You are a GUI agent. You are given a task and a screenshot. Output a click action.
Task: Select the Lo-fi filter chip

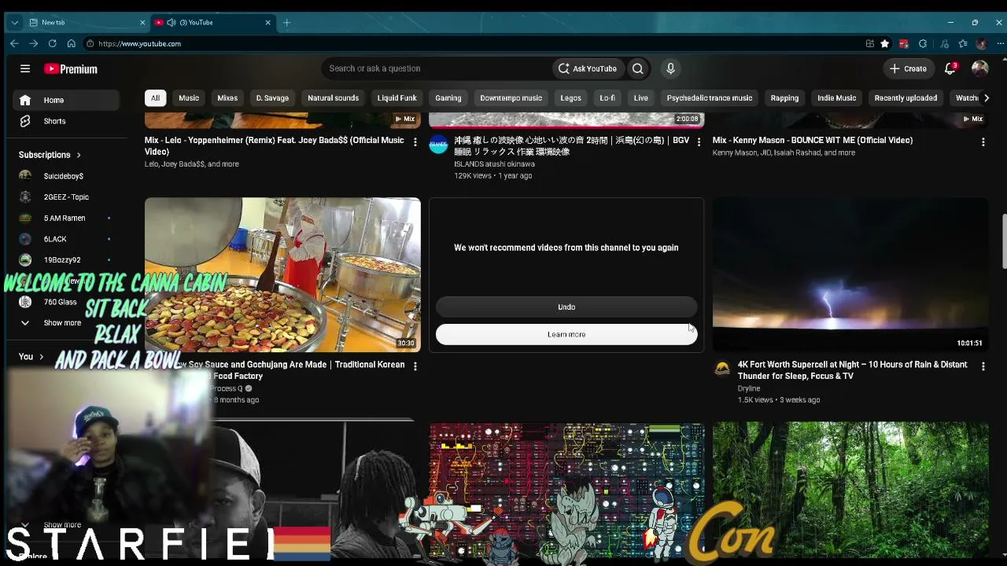pyautogui.click(x=607, y=98)
